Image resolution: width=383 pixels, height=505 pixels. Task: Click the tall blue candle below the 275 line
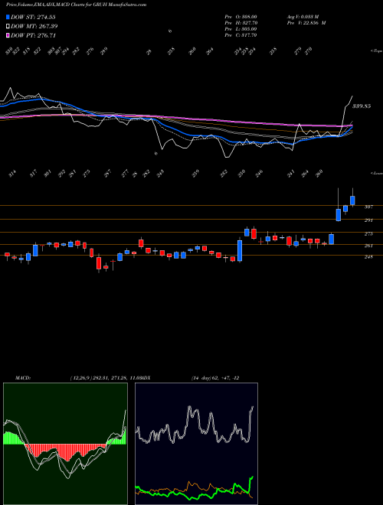[x=240, y=250]
